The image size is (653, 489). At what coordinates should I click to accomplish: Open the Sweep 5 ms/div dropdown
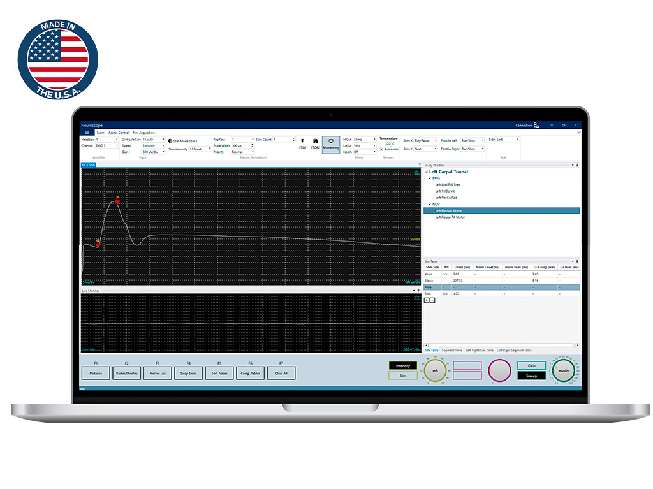coord(153,146)
